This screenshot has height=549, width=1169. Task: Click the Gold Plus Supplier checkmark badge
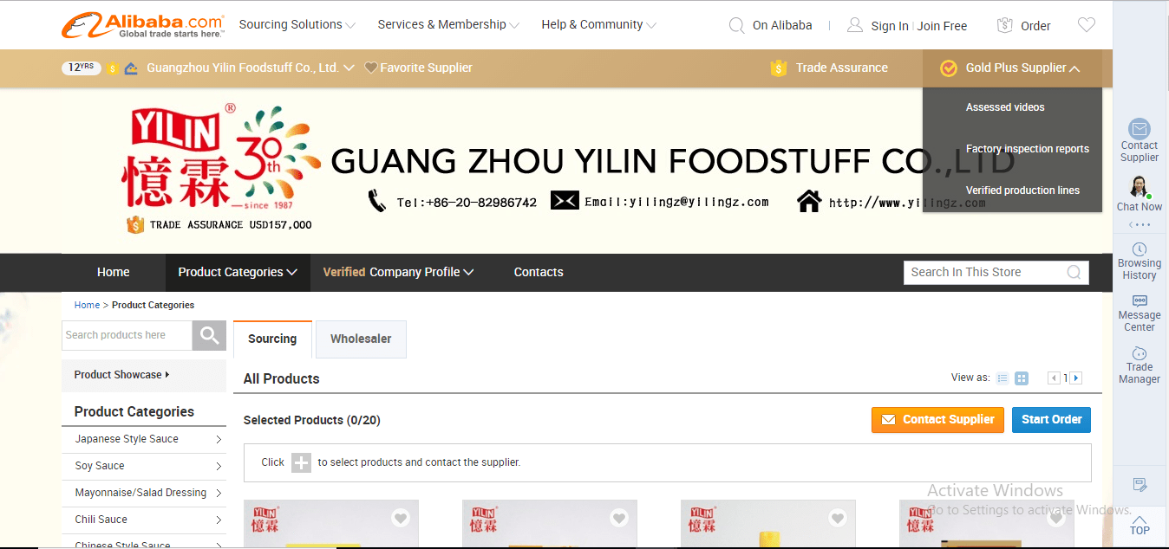(949, 68)
